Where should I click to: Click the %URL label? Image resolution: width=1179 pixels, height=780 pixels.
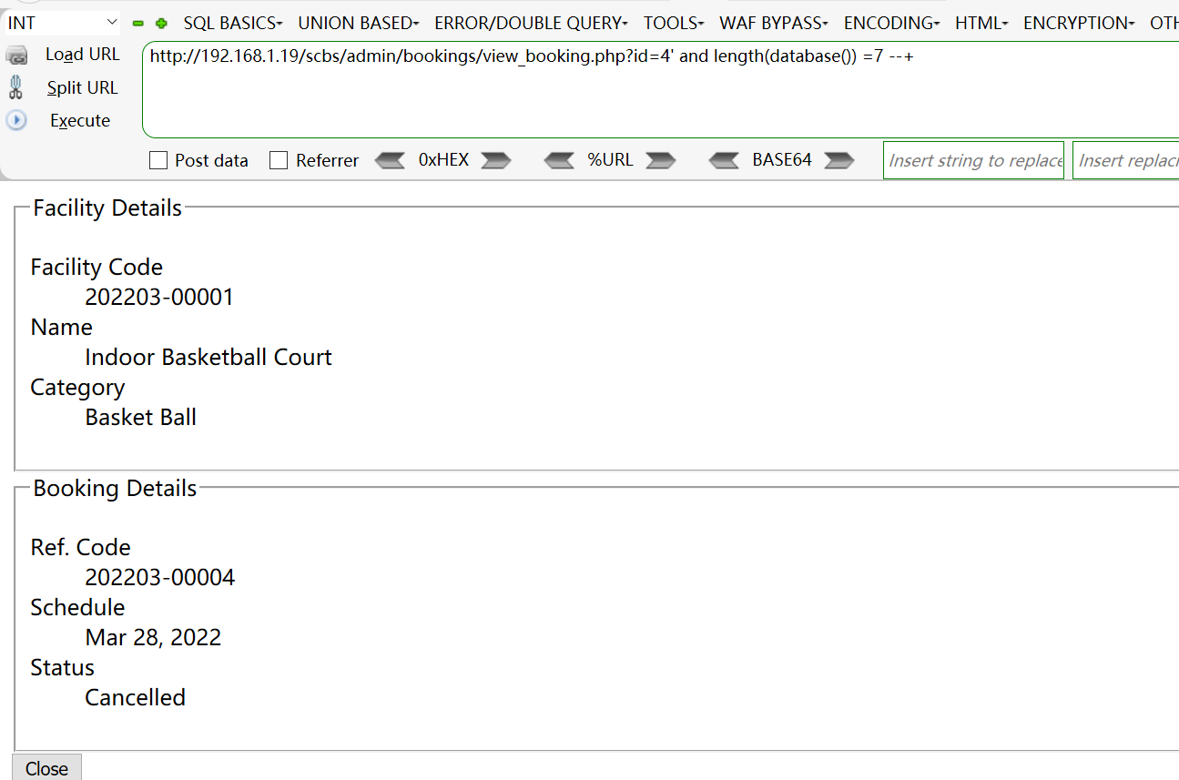tap(610, 160)
